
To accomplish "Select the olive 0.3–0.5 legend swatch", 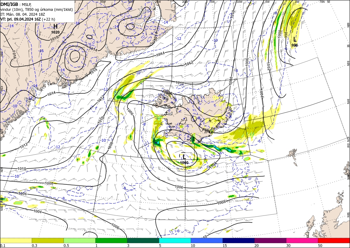I will click(48, 240).
